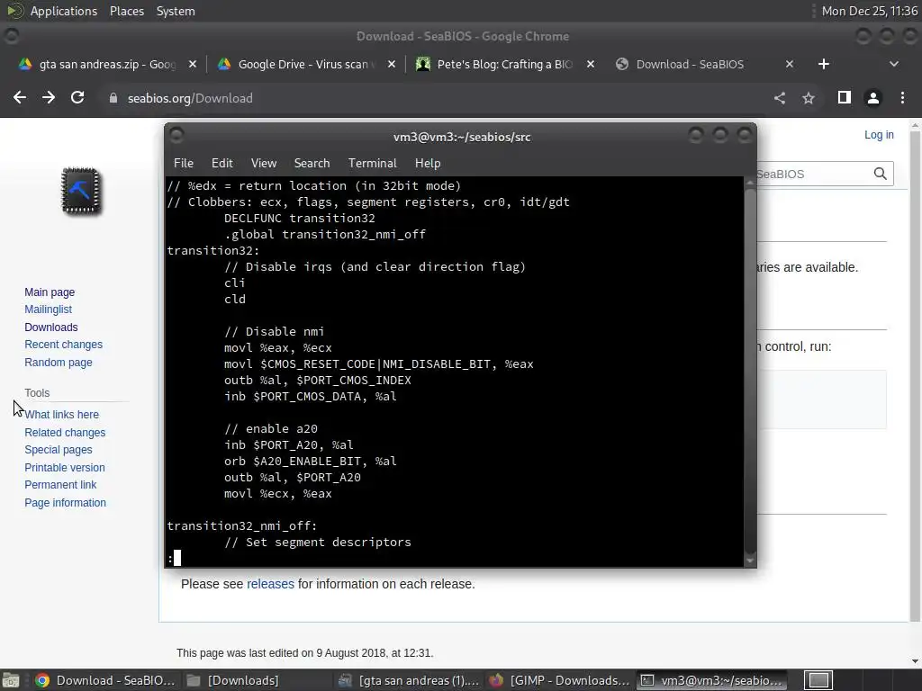The image size is (922, 691).
Task: Open the terminal View menu
Action: click(264, 164)
